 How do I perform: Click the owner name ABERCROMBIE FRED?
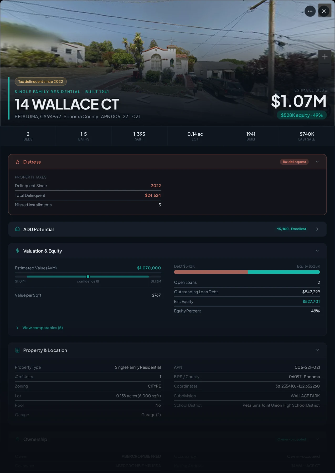pos(141,456)
